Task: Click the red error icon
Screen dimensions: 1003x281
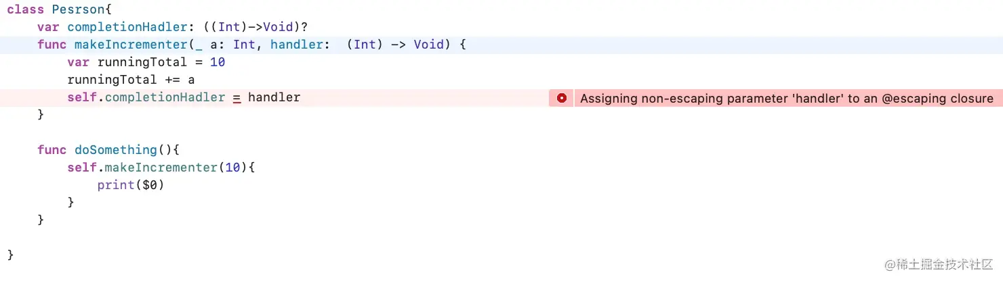Action: pyautogui.click(x=561, y=98)
